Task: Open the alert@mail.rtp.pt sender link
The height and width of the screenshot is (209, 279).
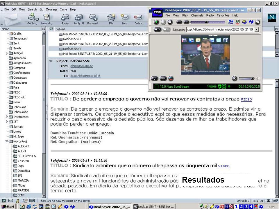Action: point(81,66)
